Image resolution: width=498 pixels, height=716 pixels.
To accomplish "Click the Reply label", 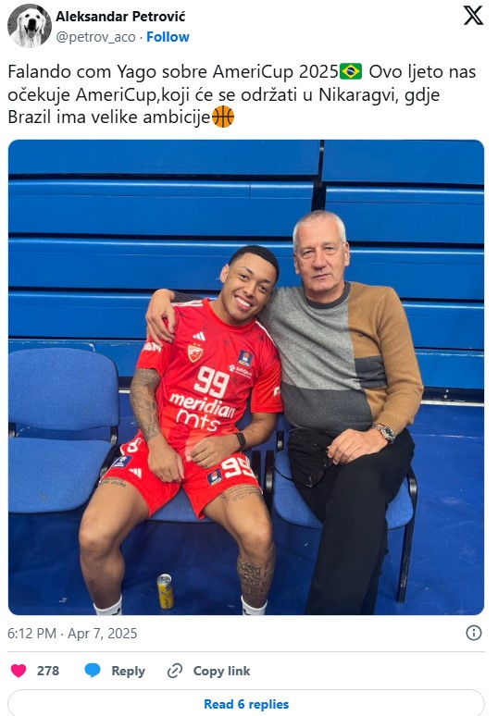I will (x=128, y=671).
